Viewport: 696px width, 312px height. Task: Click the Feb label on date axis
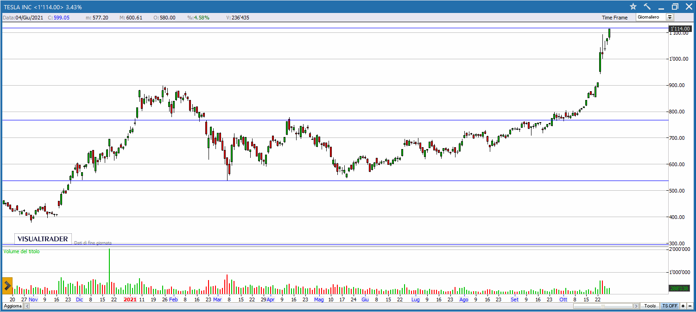click(x=173, y=300)
